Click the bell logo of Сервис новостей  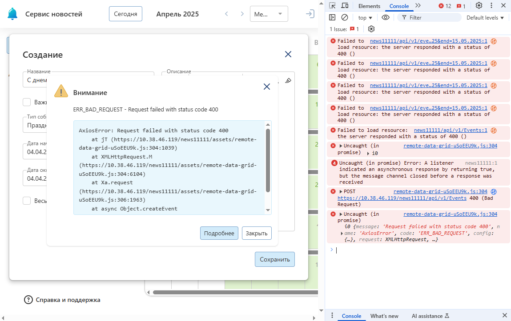coord(12,14)
